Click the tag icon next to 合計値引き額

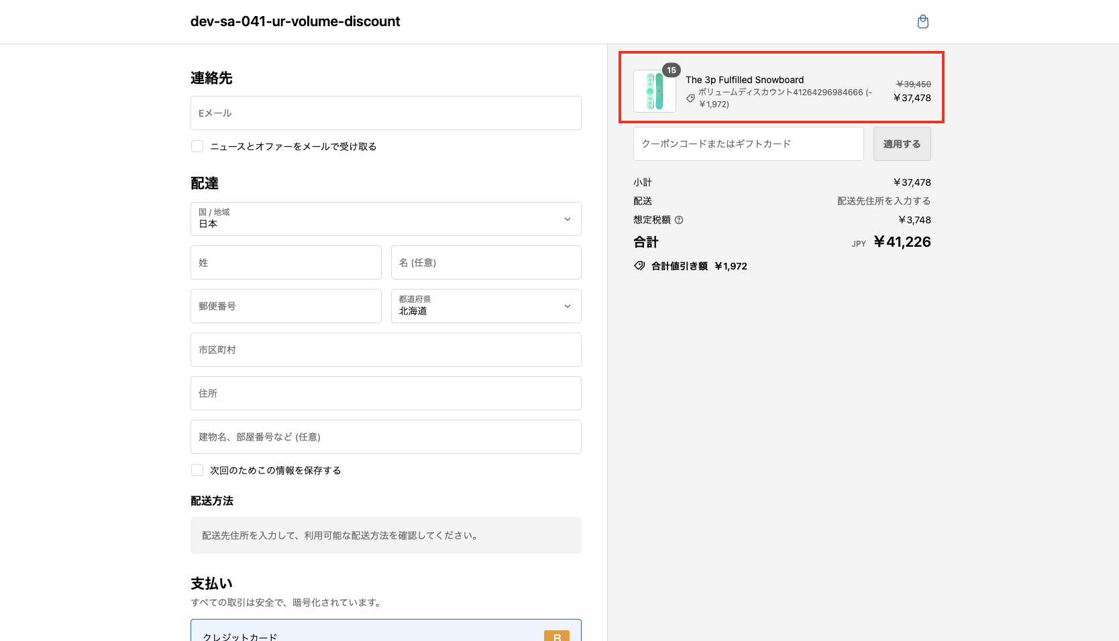[639, 266]
